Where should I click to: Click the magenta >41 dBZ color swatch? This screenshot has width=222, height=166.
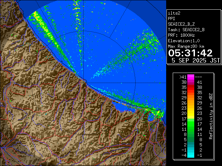(191, 77)
